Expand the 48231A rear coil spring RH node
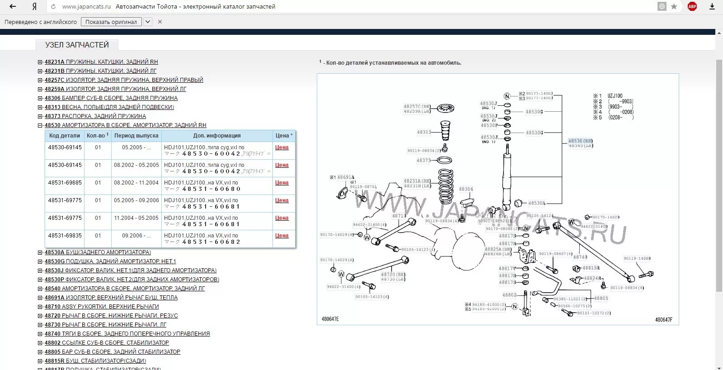The image size is (723, 370). click(x=40, y=62)
